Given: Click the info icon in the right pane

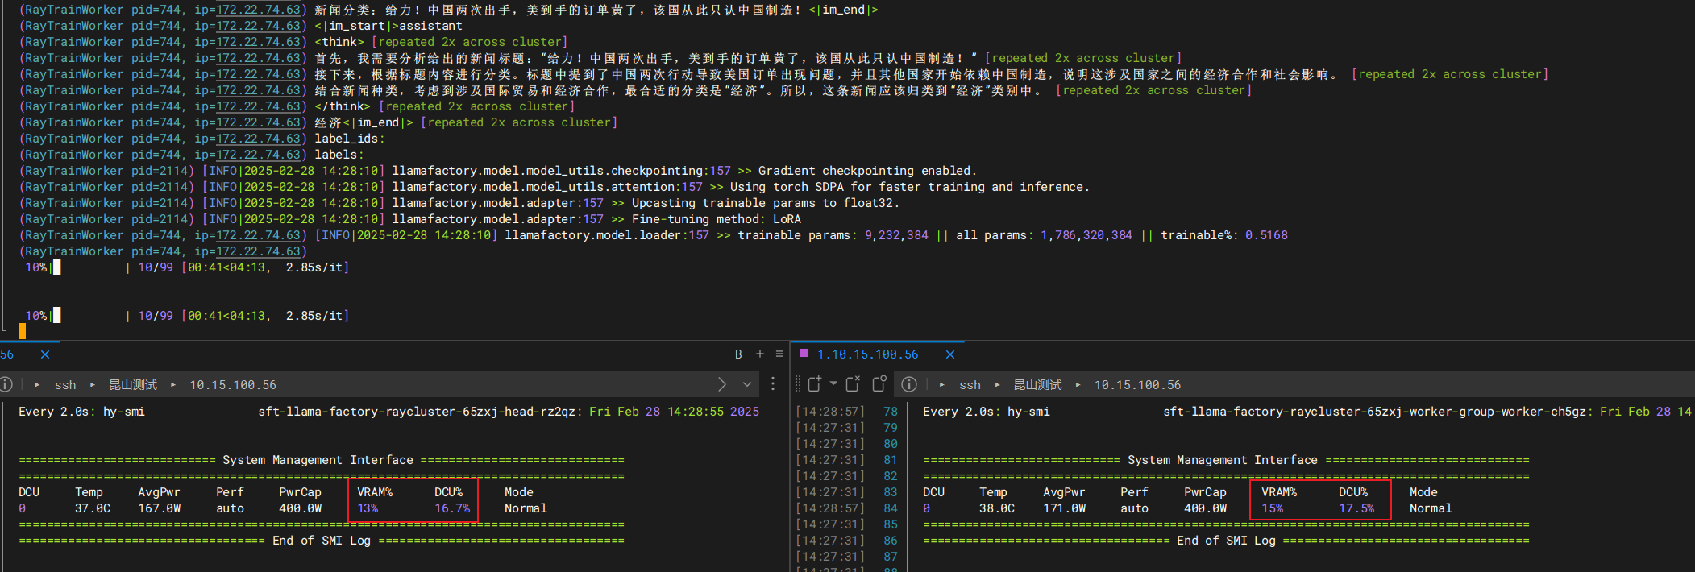Looking at the screenshot, I should (x=909, y=384).
